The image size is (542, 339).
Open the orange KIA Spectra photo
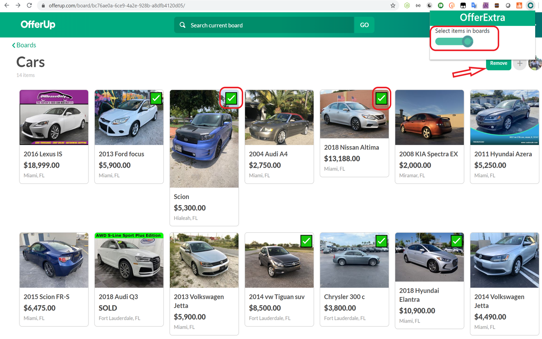coord(429,117)
